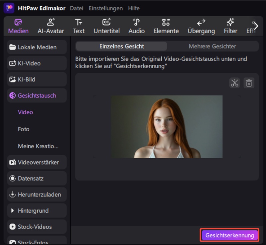Open the Übergang transitions panel
266x245 pixels.
(201, 26)
